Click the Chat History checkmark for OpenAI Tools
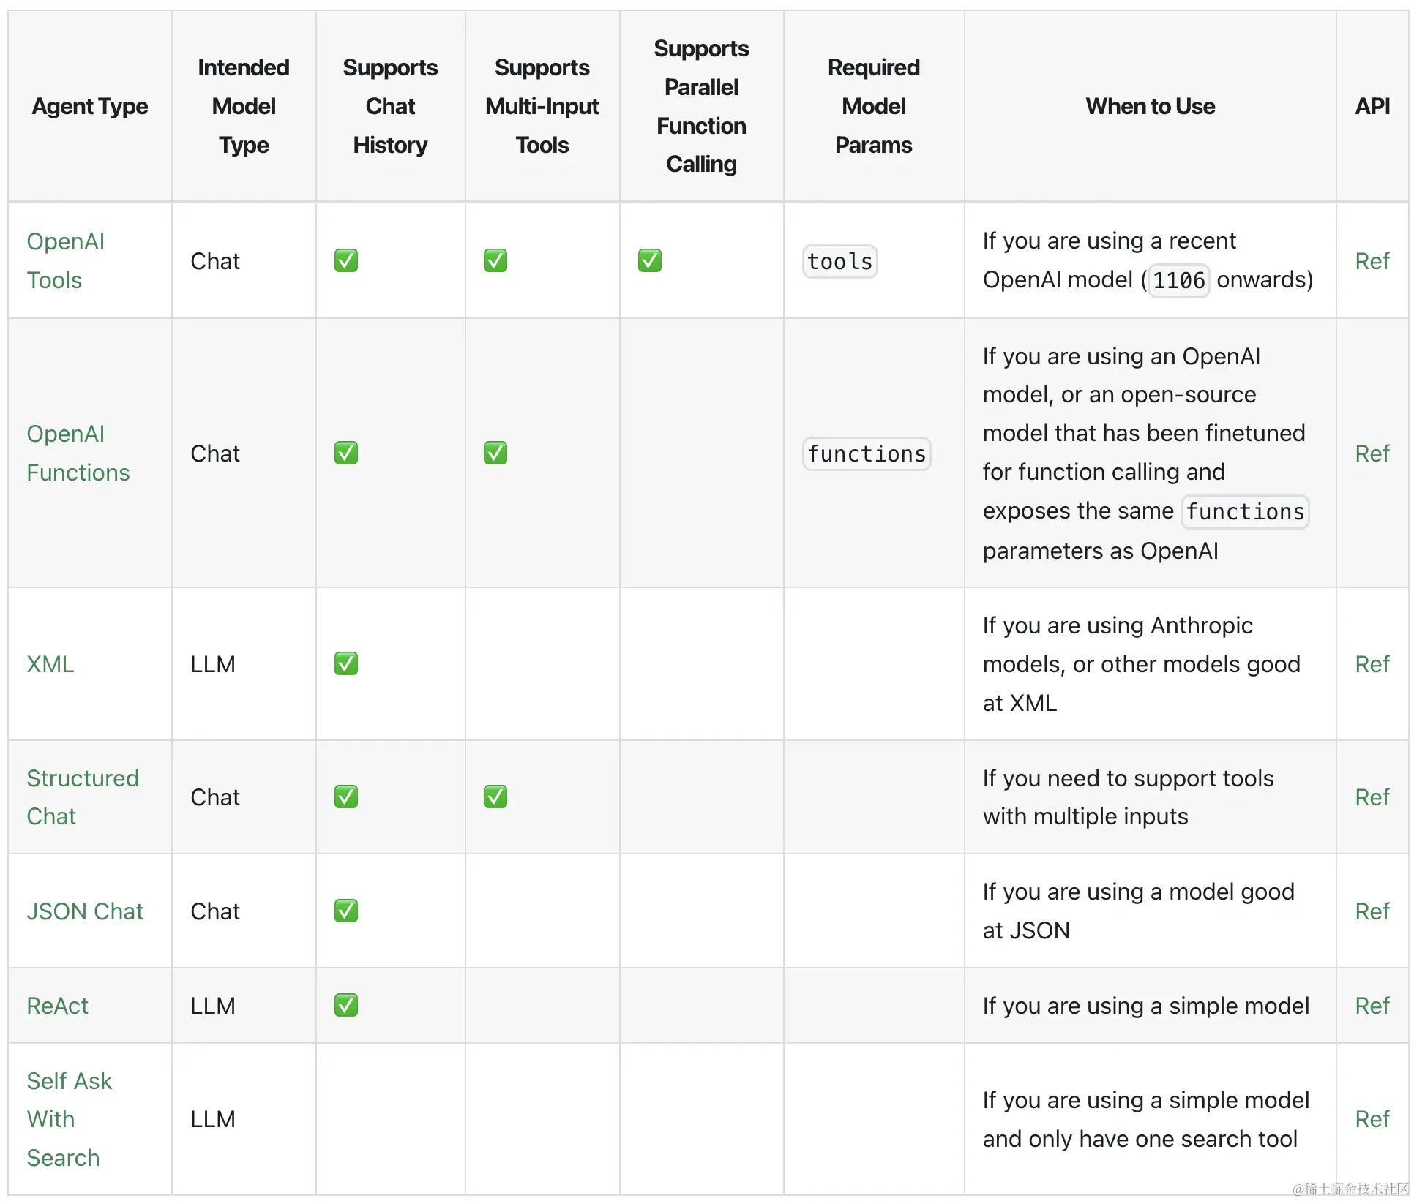Viewport: 1414px width, 1201px height. 346,260
